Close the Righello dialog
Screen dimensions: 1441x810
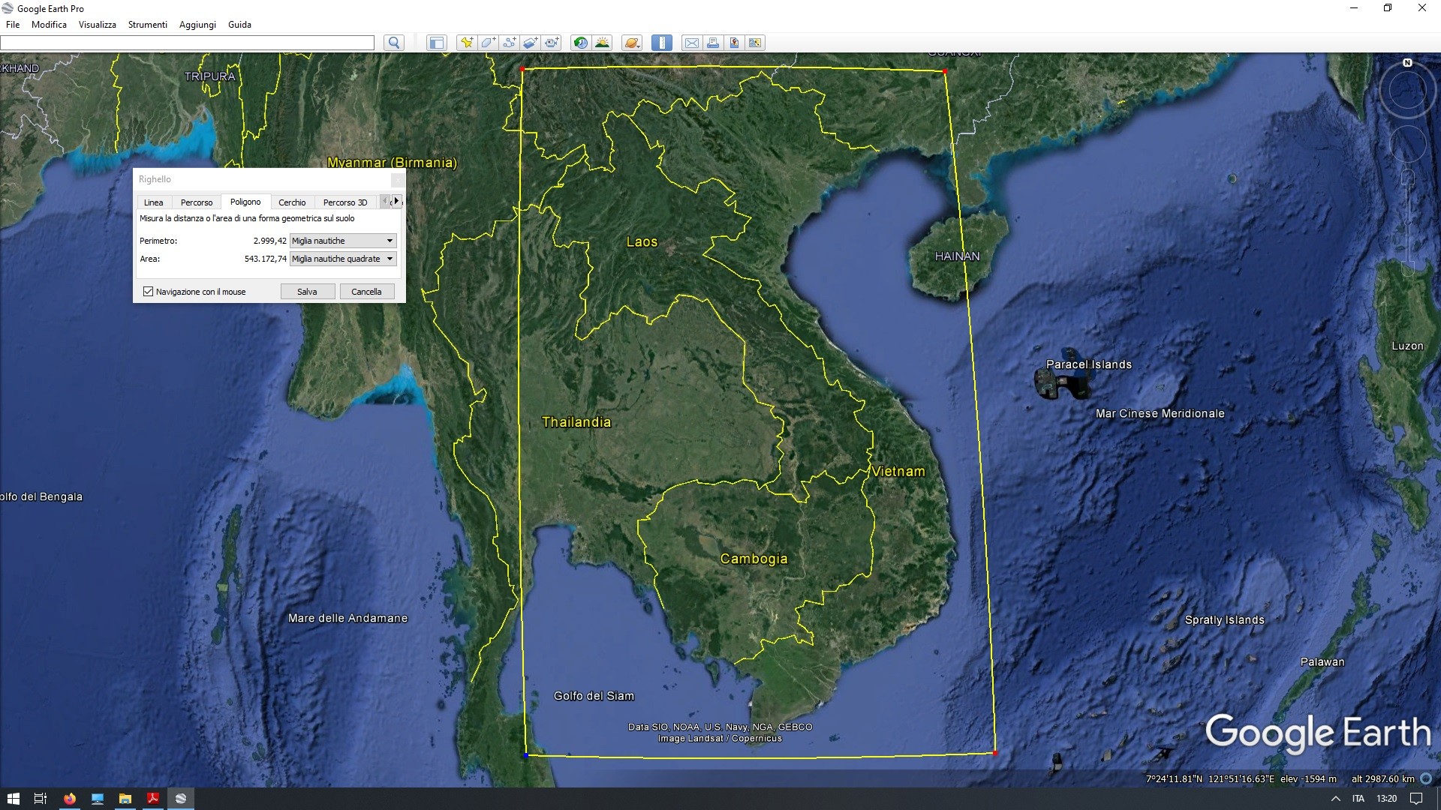(x=397, y=179)
